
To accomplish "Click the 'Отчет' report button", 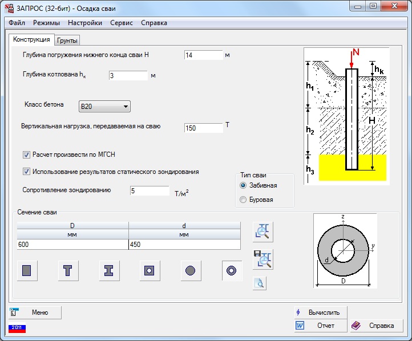I will [320, 326].
